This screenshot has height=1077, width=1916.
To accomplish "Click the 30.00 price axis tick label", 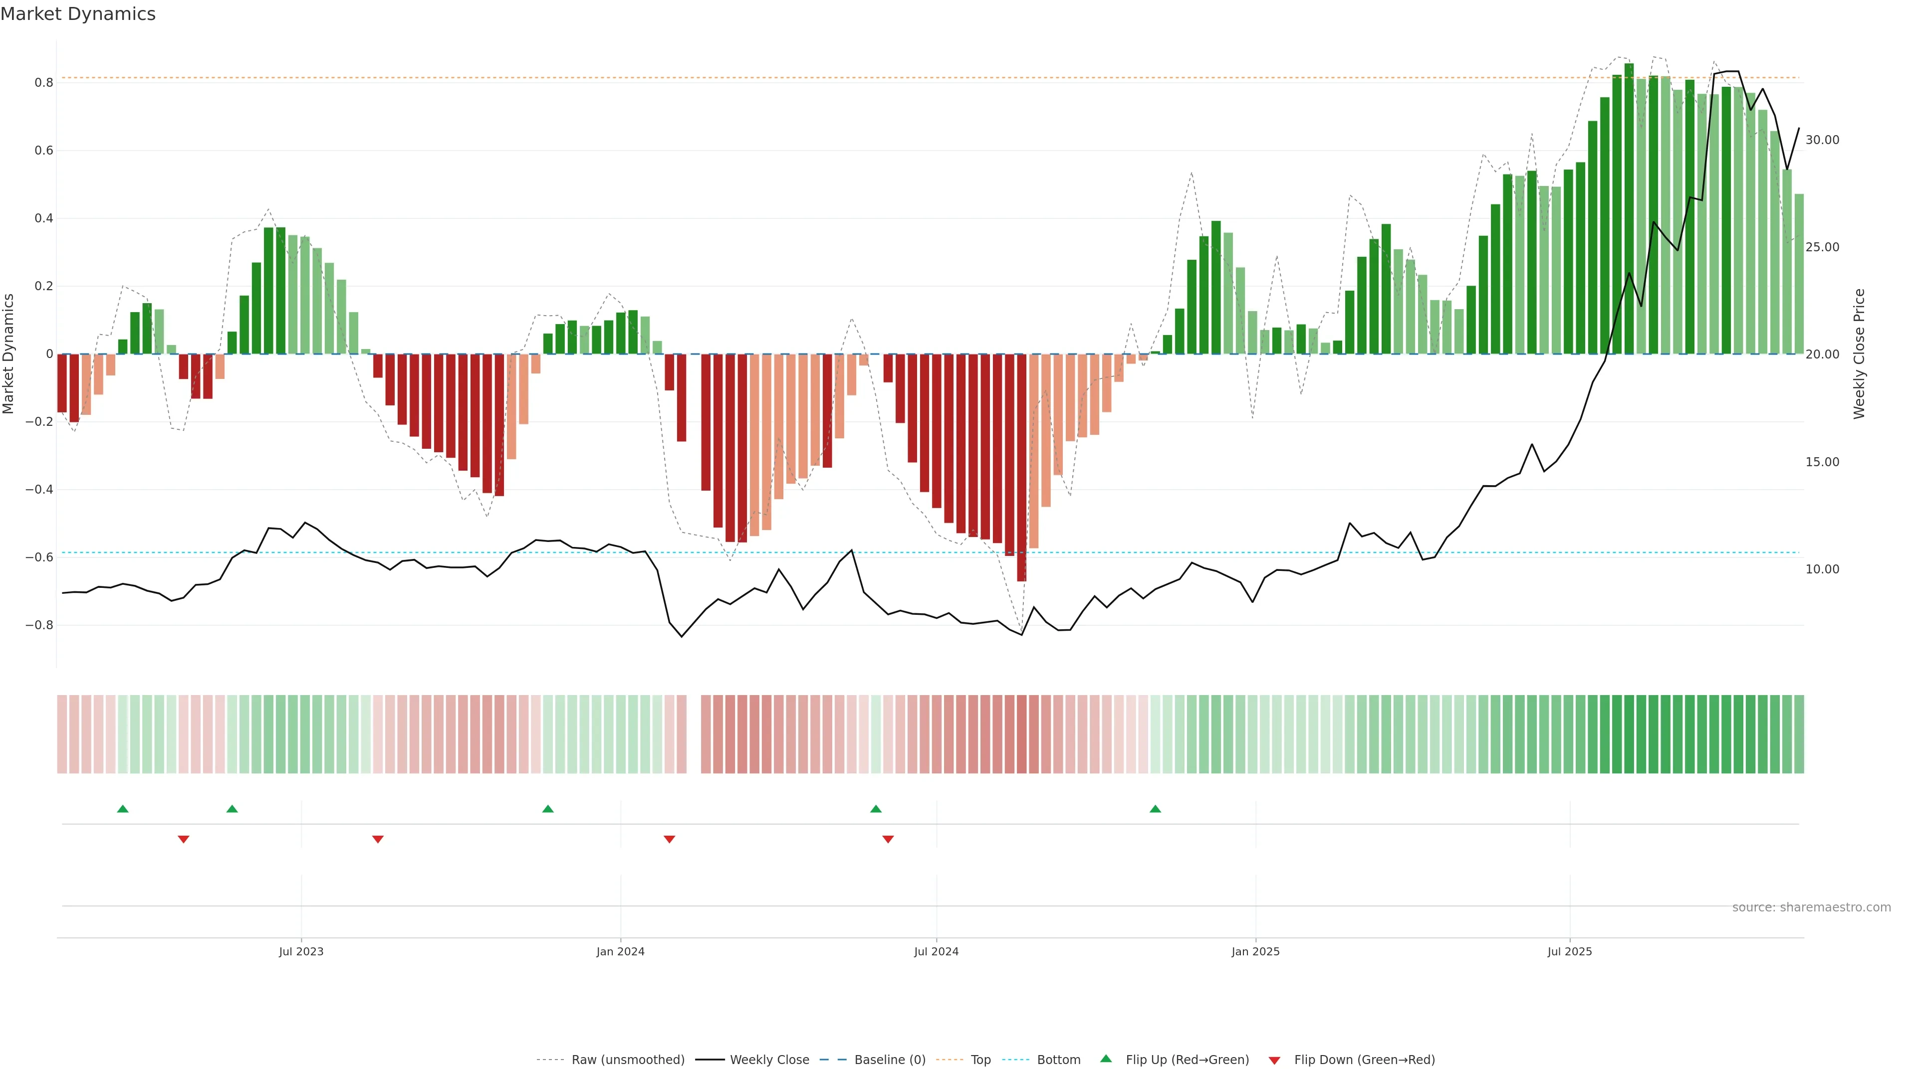I will tap(1822, 140).
